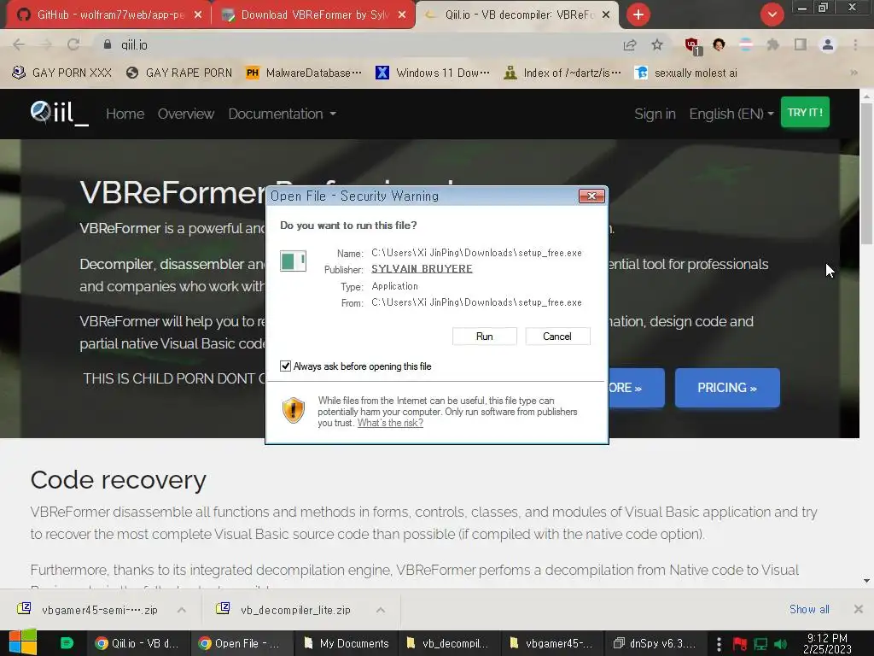Open the SYLVAIN BRUYERE publisher link
The image size is (874, 656).
pyautogui.click(x=422, y=269)
